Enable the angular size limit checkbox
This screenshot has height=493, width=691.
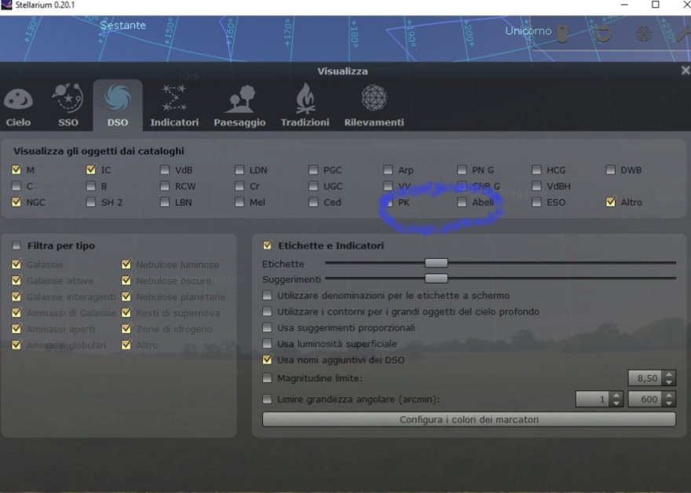[267, 399]
